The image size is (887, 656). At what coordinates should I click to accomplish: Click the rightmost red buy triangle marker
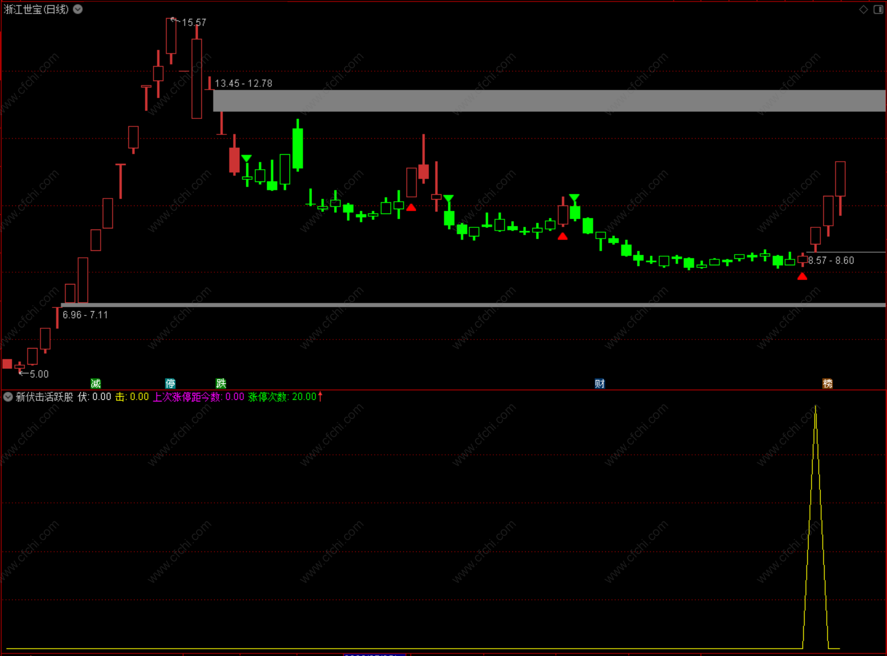click(x=802, y=276)
